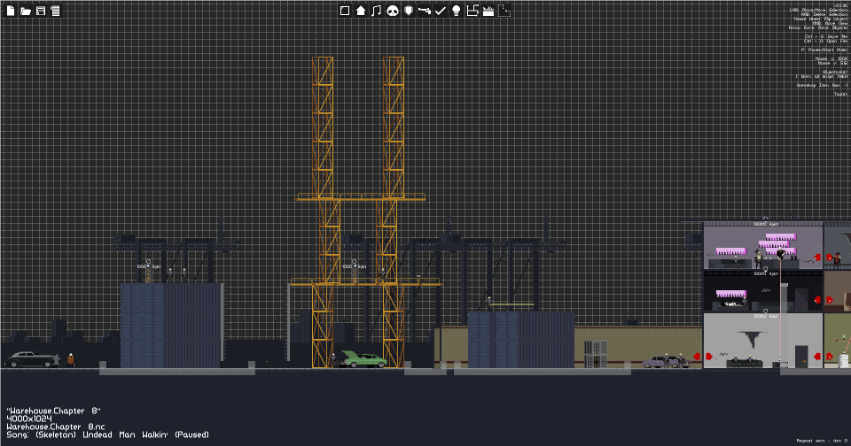The image size is (851, 446).
Task: Open a level with the folder icon
Action: pos(26,11)
